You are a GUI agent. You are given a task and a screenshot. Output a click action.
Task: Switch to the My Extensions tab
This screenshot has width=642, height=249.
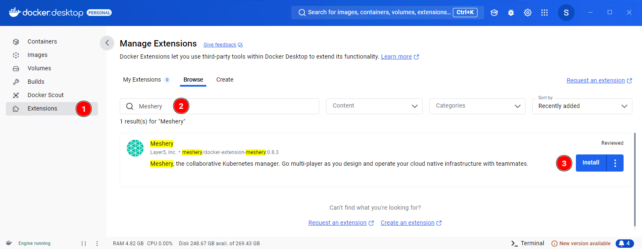point(142,80)
